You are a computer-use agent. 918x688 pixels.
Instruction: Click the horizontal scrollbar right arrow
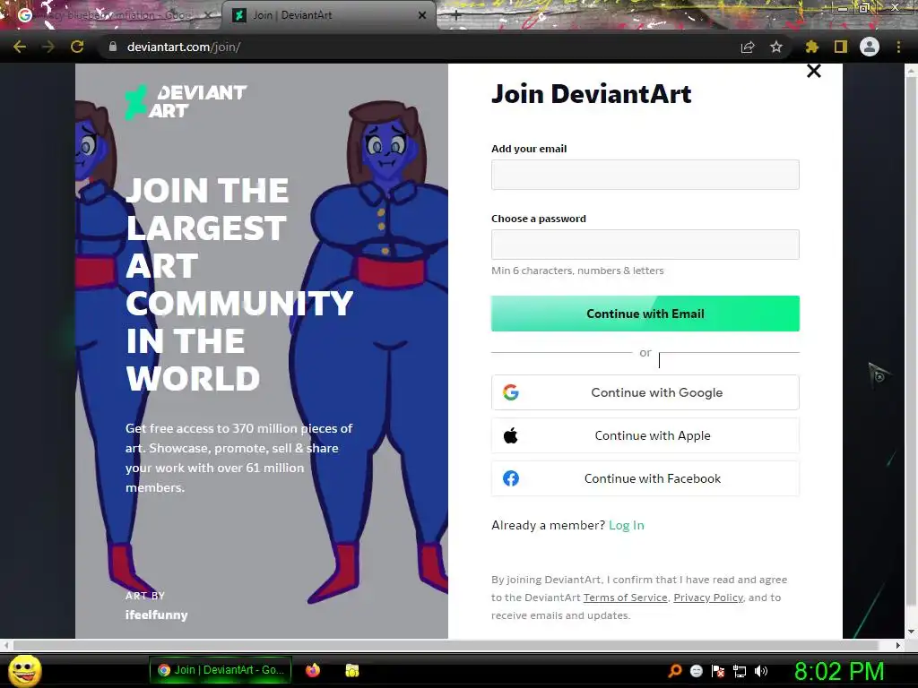tap(898, 645)
